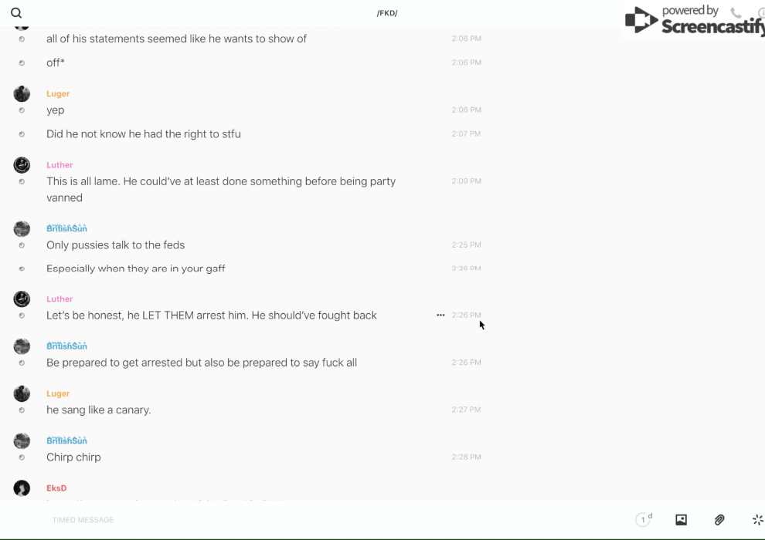
Task: Open the EksD username link
Action: tap(56, 488)
